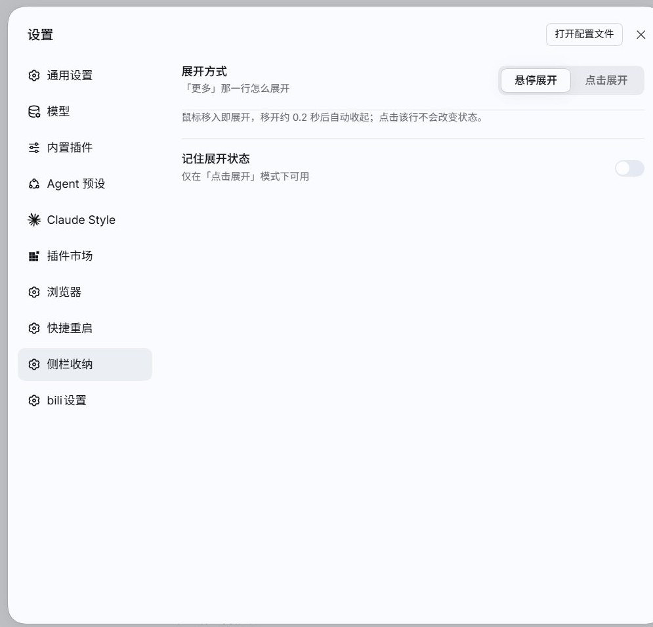Click the grid icon beside 插件市场
Screen dimensions: 653x627
coord(34,256)
